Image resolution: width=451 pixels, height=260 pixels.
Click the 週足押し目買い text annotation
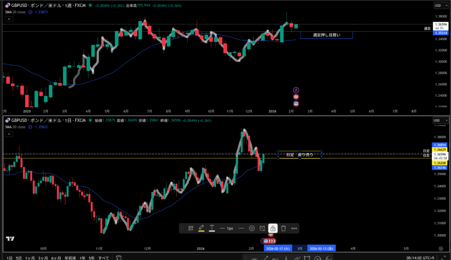pyautogui.click(x=326, y=35)
